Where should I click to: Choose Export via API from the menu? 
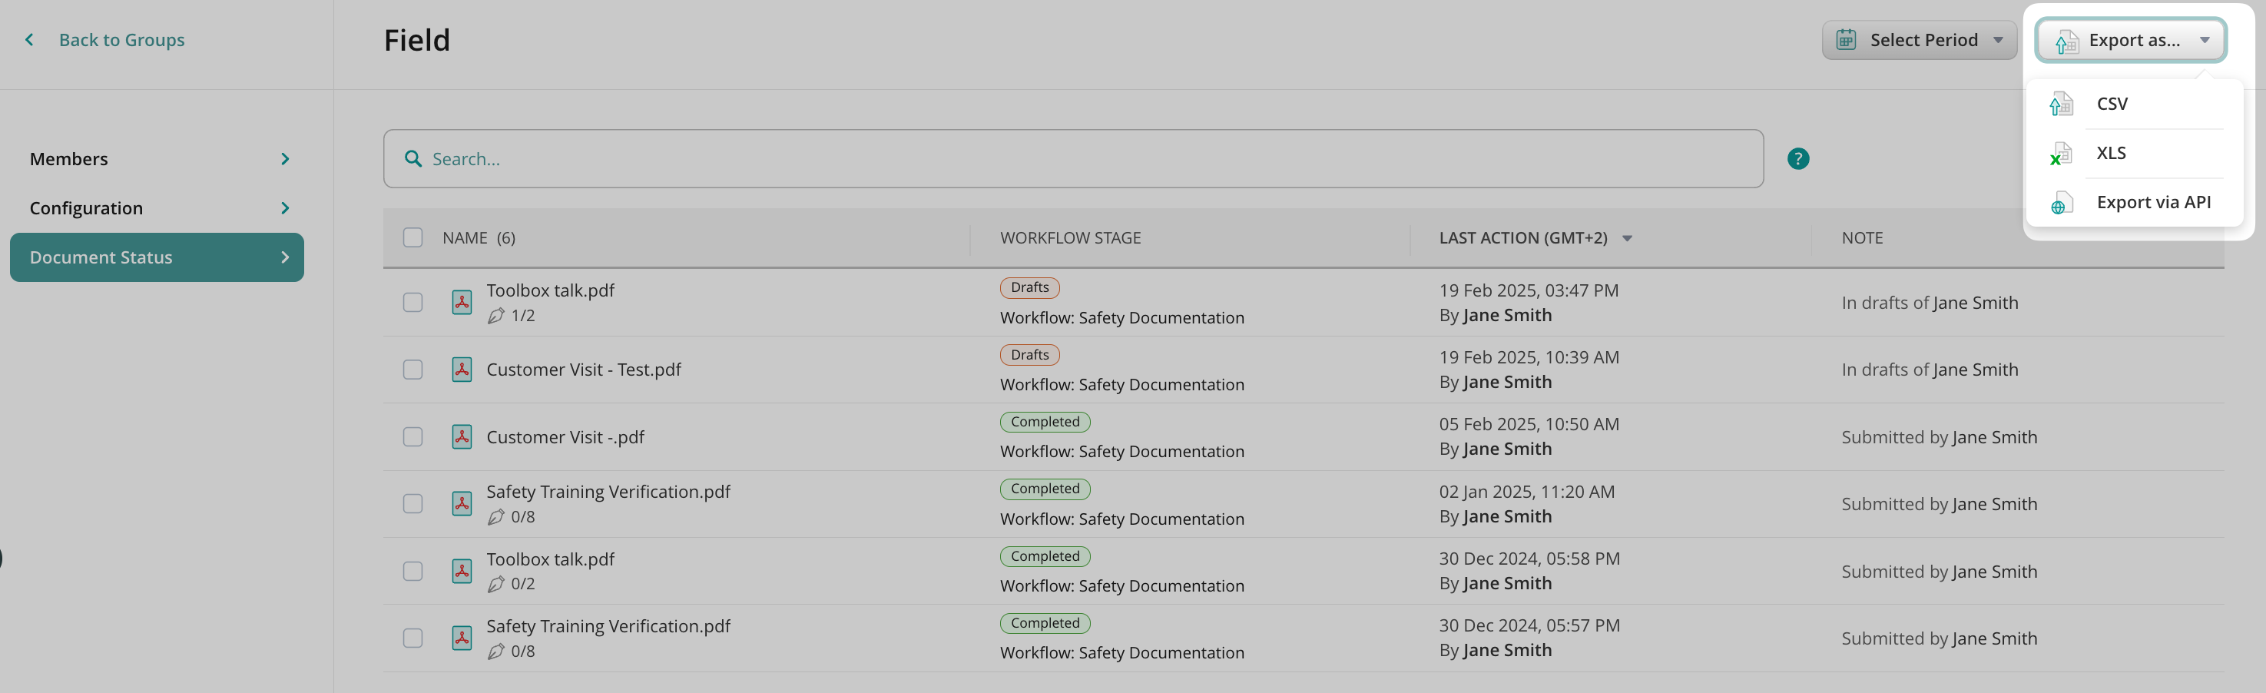pos(2152,202)
